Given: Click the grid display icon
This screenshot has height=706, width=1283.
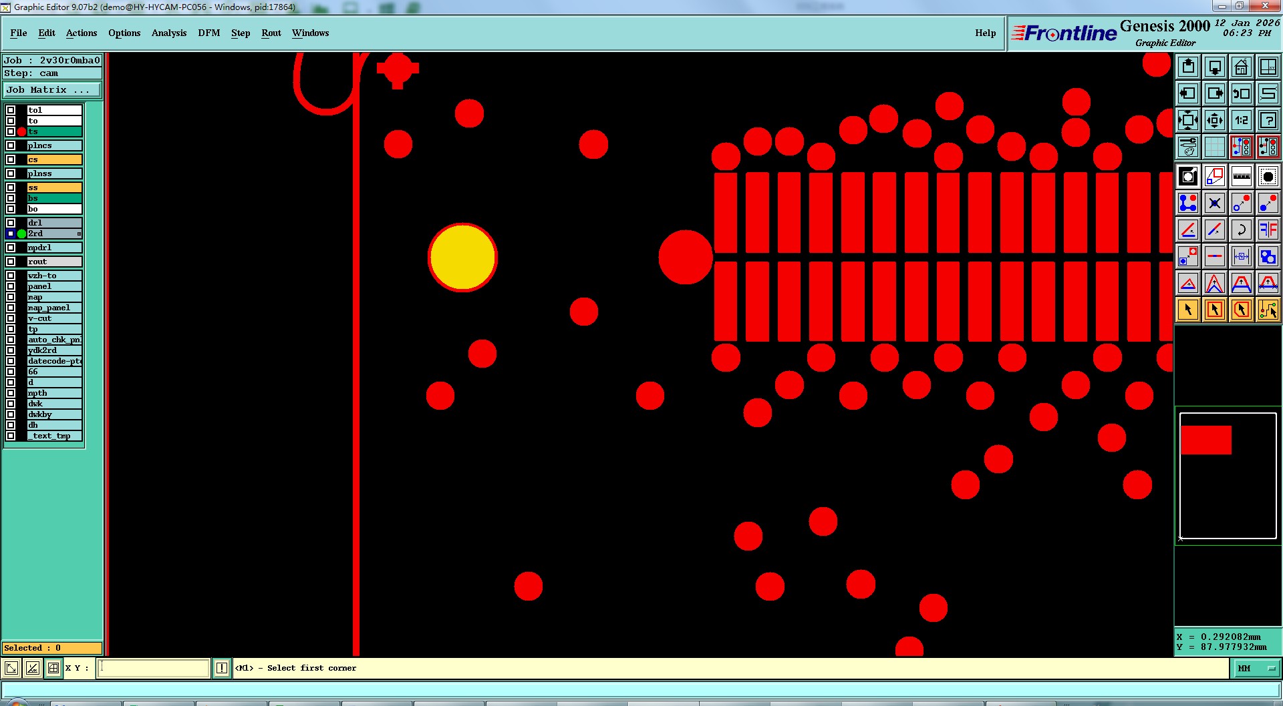Looking at the screenshot, I should coord(1215,147).
